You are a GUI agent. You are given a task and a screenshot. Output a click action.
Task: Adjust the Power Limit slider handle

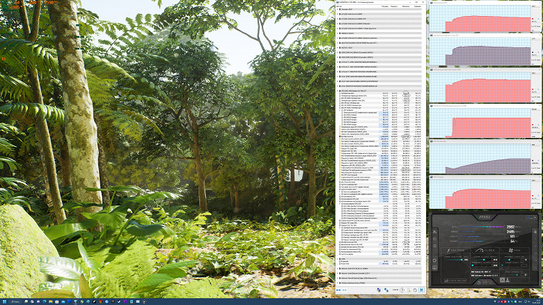pos(510,260)
